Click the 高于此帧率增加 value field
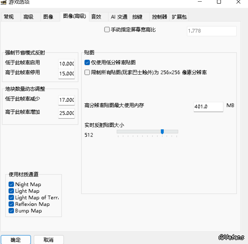The width and height of the screenshot is (248, 244). (66, 113)
